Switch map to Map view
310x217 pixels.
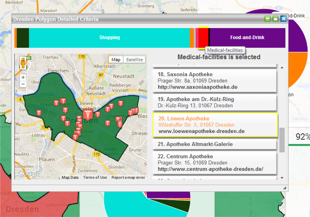(x=116, y=60)
